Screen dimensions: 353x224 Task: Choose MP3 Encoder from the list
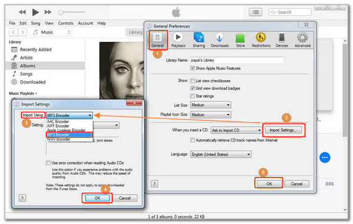[x=69, y=135]
